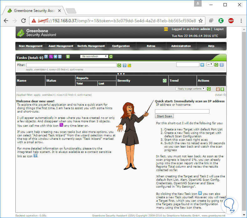Image resolution: width=247 pixels, height=218 pixels.
Task: Open filters list icon at far right
Action: point(222,65)
